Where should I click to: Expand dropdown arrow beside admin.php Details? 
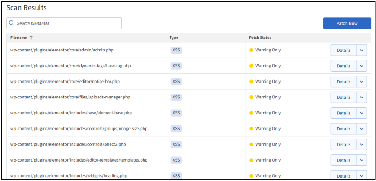(x=362, y=50)
